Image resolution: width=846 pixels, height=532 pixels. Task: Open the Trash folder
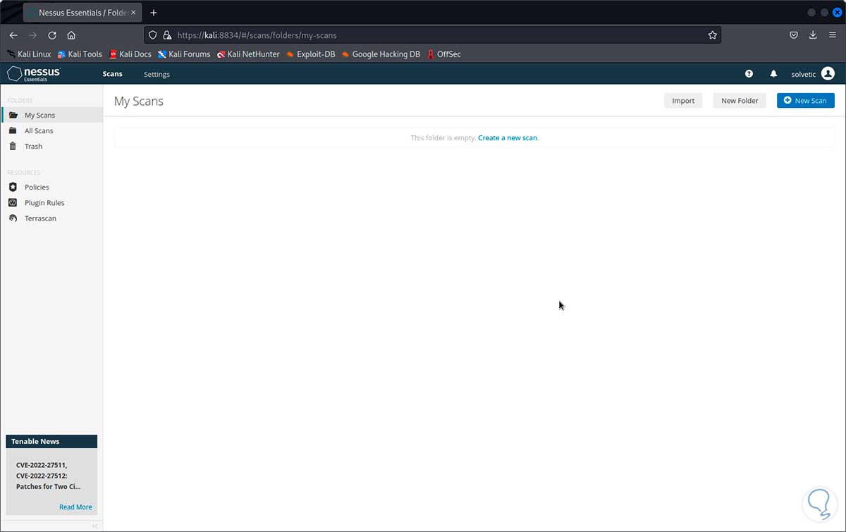pyautogui.click(x=33, y=147)
